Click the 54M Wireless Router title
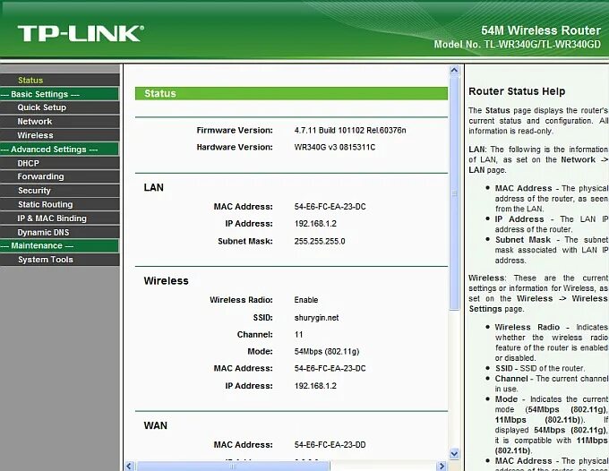The width and height of the screenshot is (609, 471). [541, 30]
